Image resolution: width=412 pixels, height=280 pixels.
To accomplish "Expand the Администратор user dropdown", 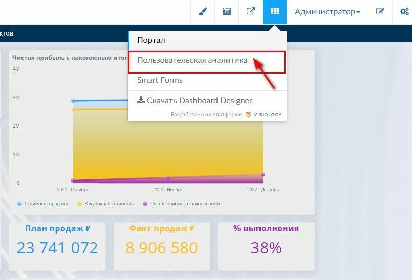I will 327,12.
